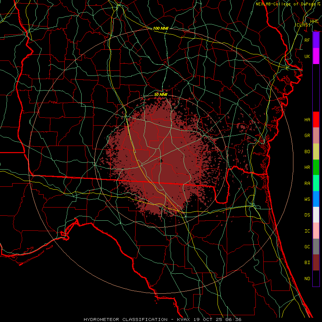Click the ND legend label
The width and height of the screenshot is (322, 322).
coord(307,279)
